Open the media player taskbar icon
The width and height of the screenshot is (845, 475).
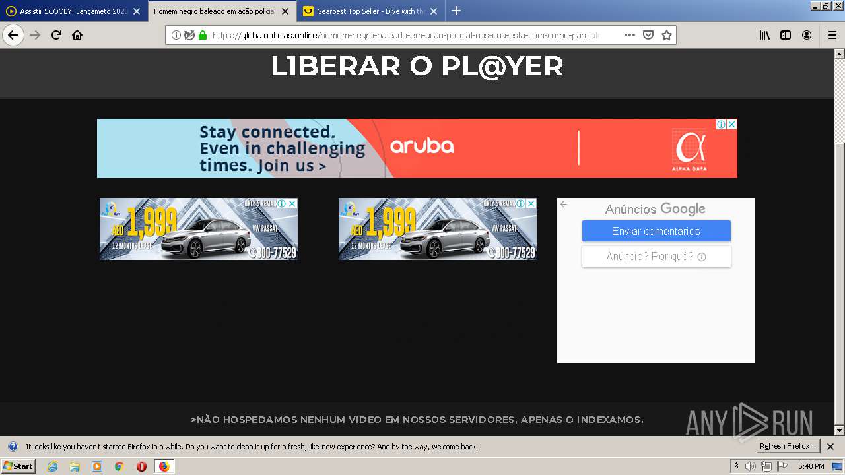[97, 466]
